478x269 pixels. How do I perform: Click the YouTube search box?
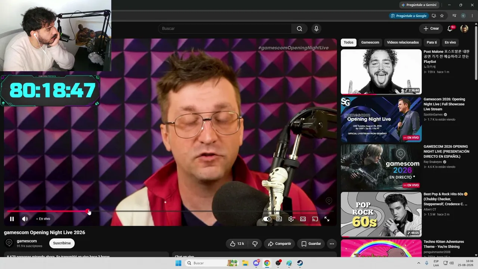226,29
